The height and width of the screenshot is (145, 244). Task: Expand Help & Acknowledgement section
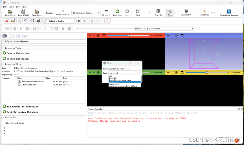(x=43, y=41)
